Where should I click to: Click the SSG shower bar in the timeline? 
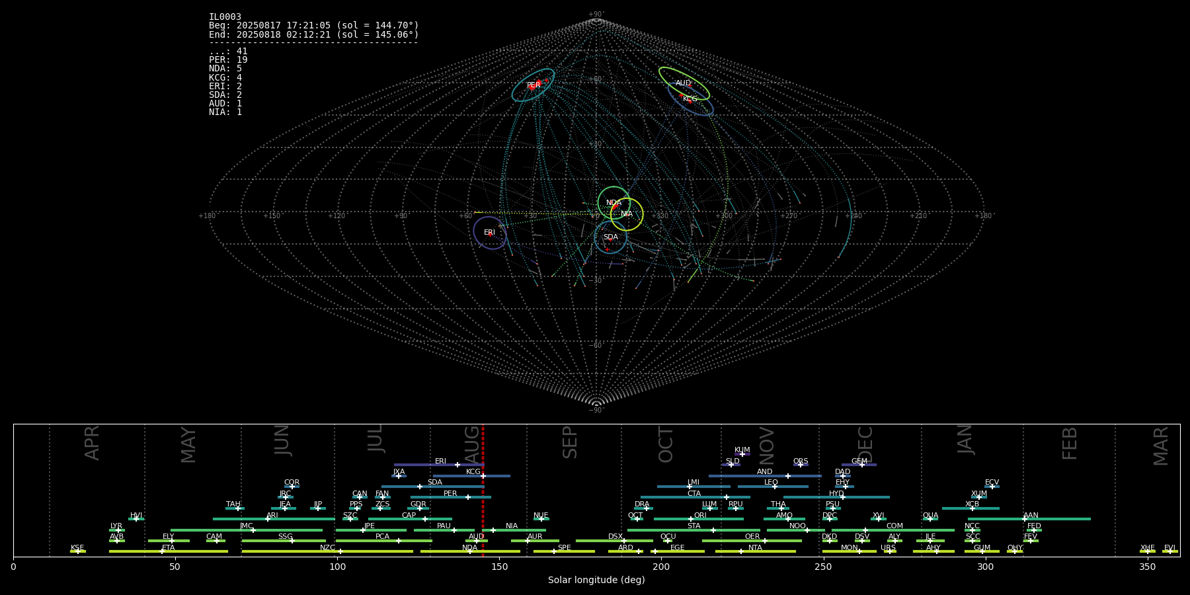click(x=284, y=541)
